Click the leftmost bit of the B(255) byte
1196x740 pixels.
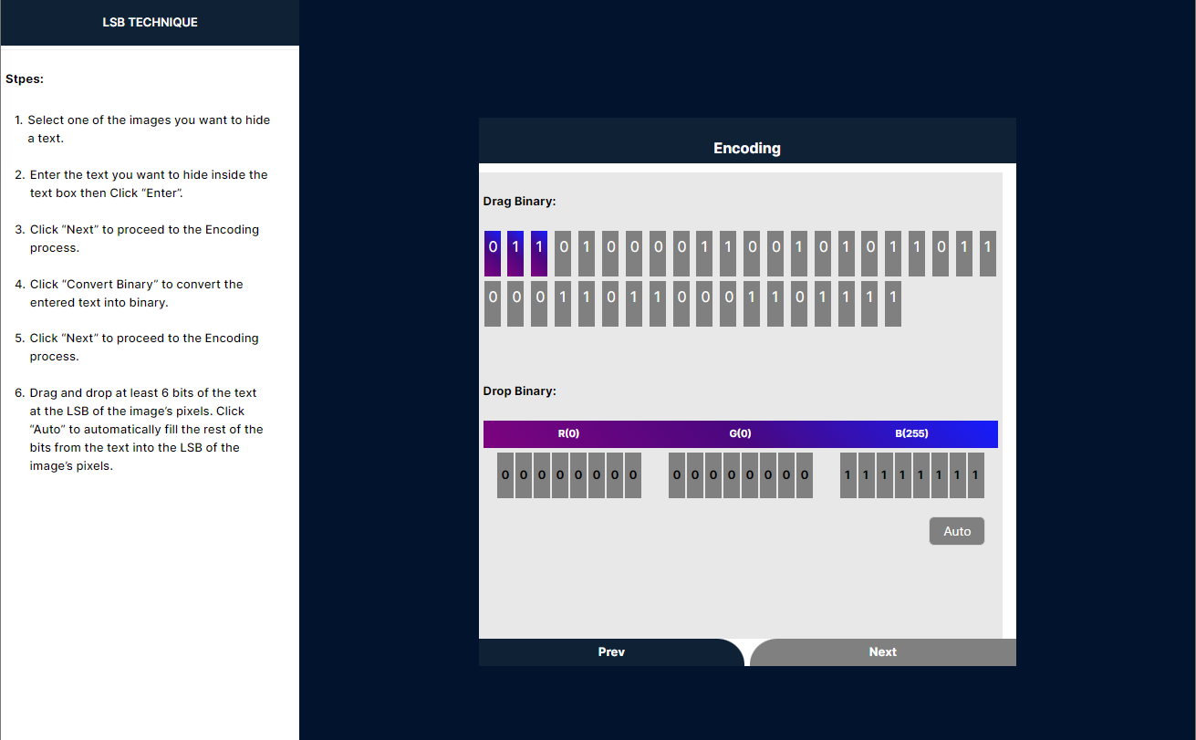848,475
